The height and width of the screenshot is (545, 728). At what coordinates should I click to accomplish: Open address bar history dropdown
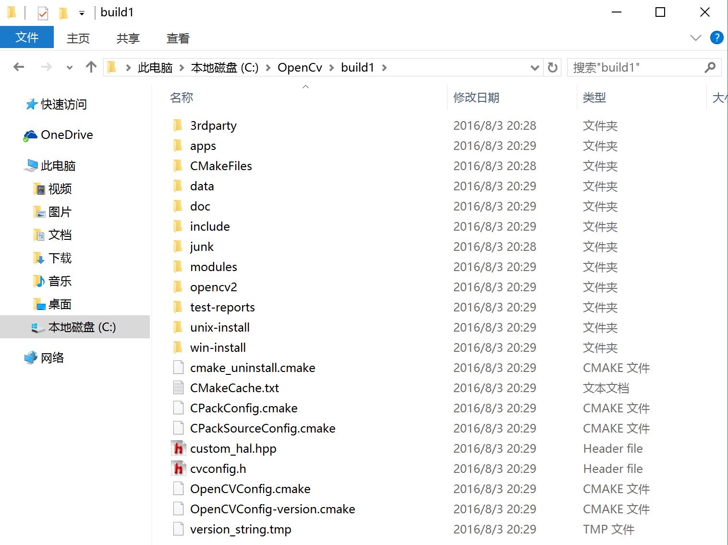pyautogui.click(x=534, y=68)
